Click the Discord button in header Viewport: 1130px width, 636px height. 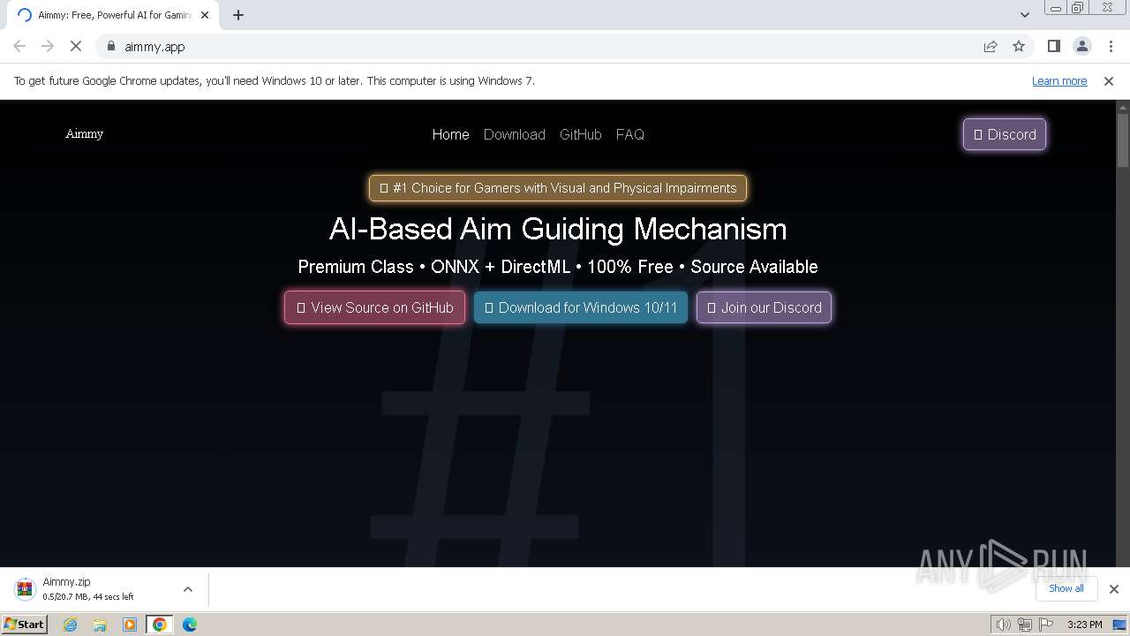point(1005,134)
